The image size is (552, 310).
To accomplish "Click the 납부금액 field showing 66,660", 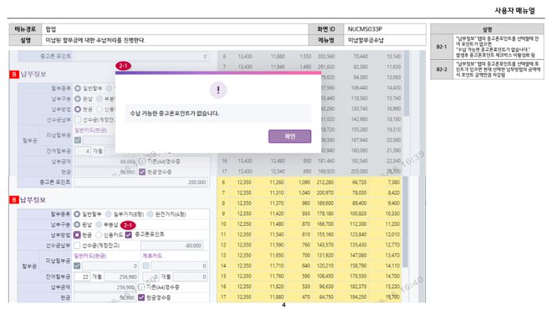I will click(x=106, y=161).
